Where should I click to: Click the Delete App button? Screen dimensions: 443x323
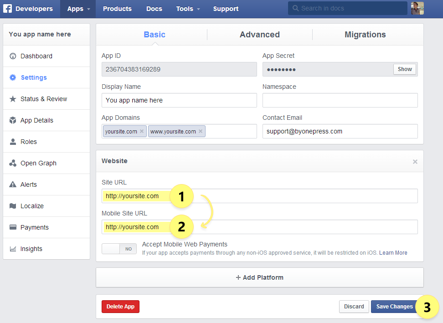click(x=120, y=307)
